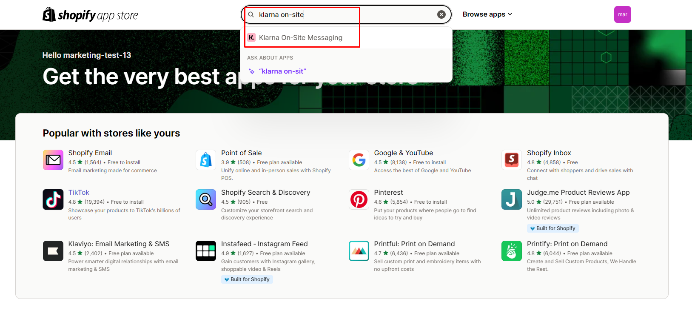This screenshot has height=313, width=692.
Task: Open the Point of Sale title link
Action: (242, 153)
